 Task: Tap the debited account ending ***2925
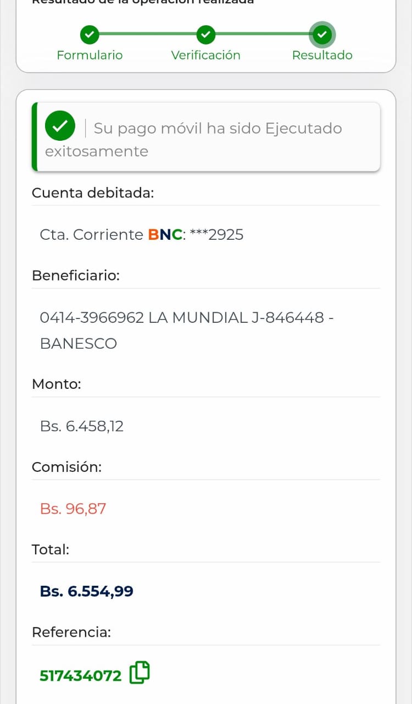pyautogui.click(x=216, y=235)
